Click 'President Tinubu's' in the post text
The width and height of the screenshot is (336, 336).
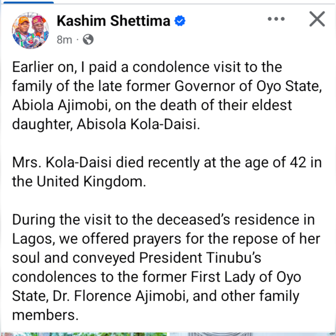pyautogui.click(x=200, y=258)
